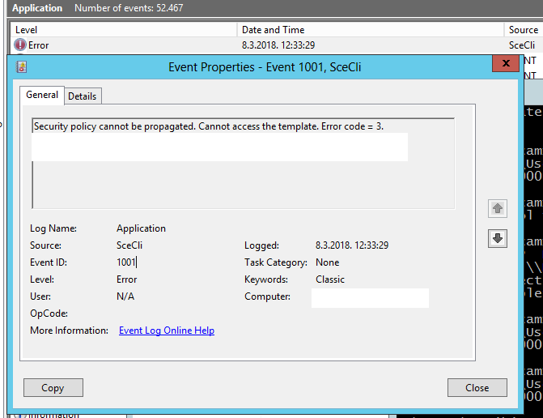Open the Details tab
The image size is (543, 418).
(82, 96)
